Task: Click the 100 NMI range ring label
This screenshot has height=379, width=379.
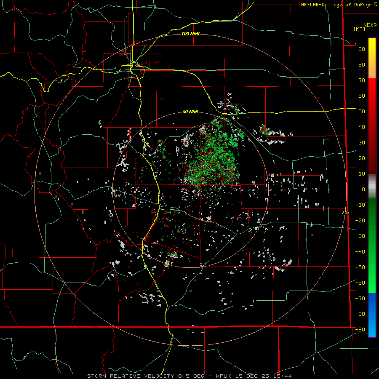Action: pos(190,34)
